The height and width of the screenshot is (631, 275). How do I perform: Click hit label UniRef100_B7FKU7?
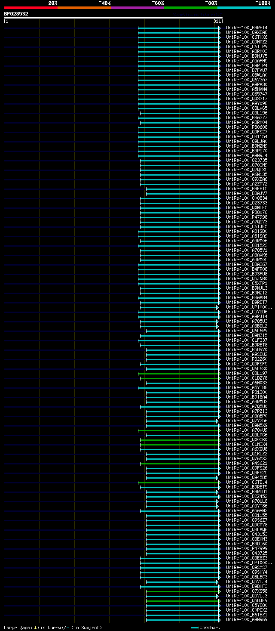coord(247,71)
